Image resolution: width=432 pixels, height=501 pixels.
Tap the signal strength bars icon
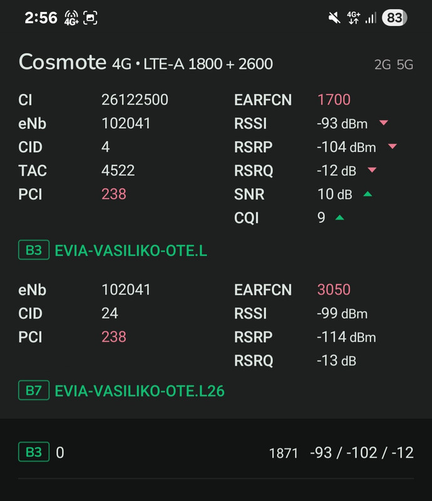click(x=371, y=18)
